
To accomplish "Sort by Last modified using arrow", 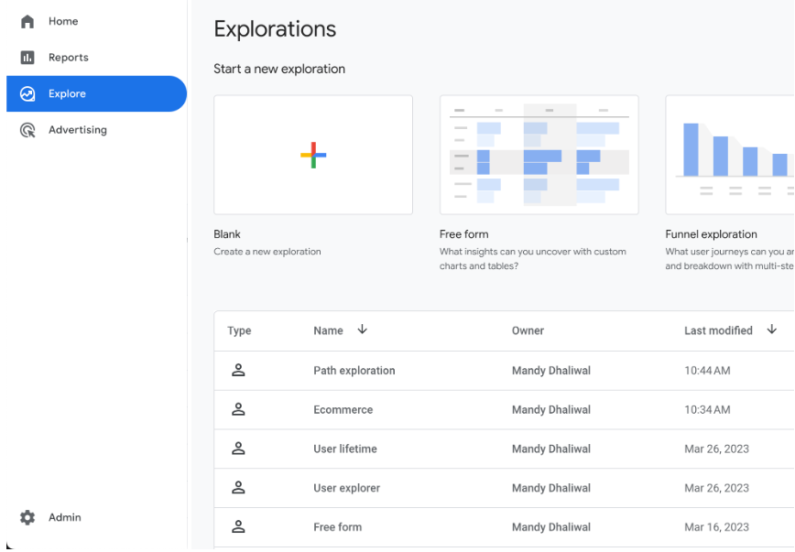I will [x=771, y=330].
